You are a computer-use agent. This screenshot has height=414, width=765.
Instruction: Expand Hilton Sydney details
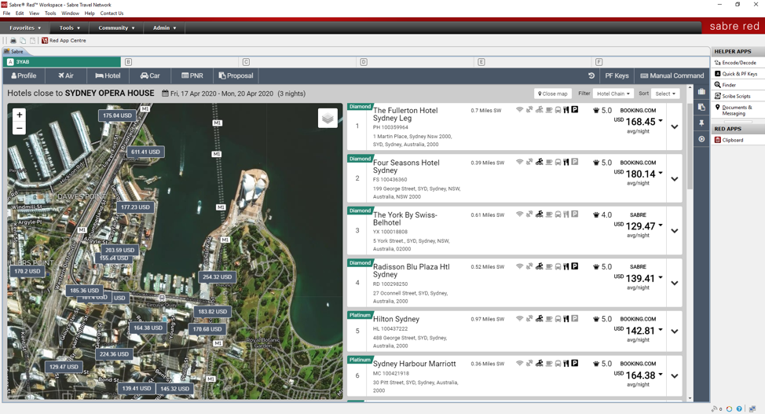point(674,332)
